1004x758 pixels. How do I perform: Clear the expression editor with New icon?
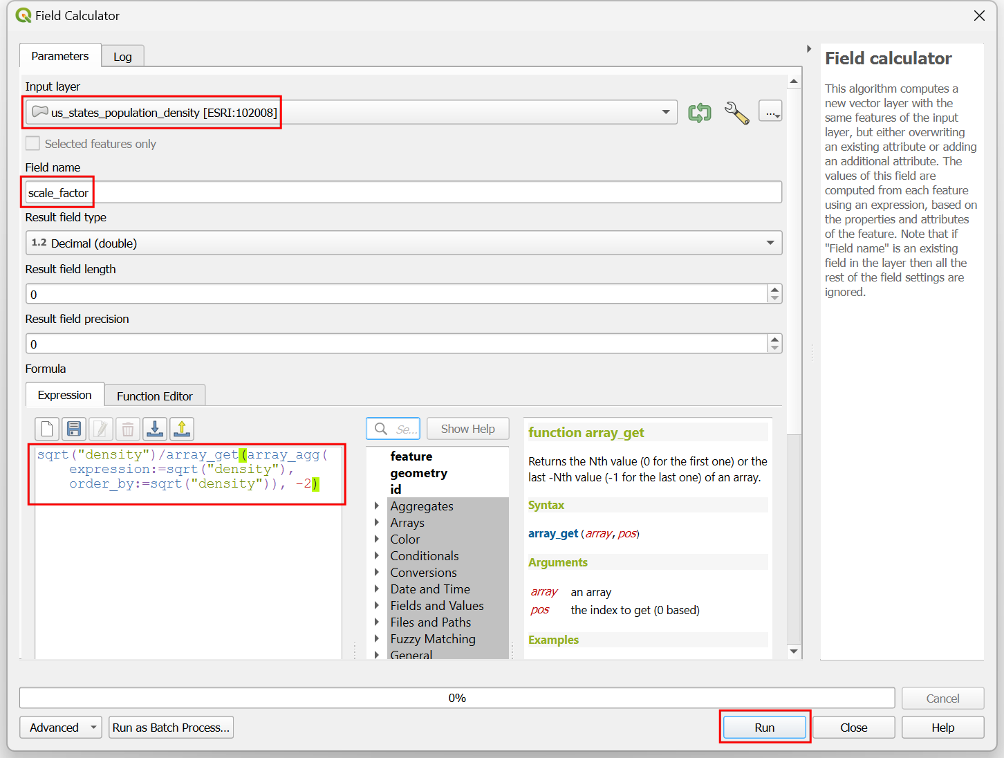coord(47,429)
